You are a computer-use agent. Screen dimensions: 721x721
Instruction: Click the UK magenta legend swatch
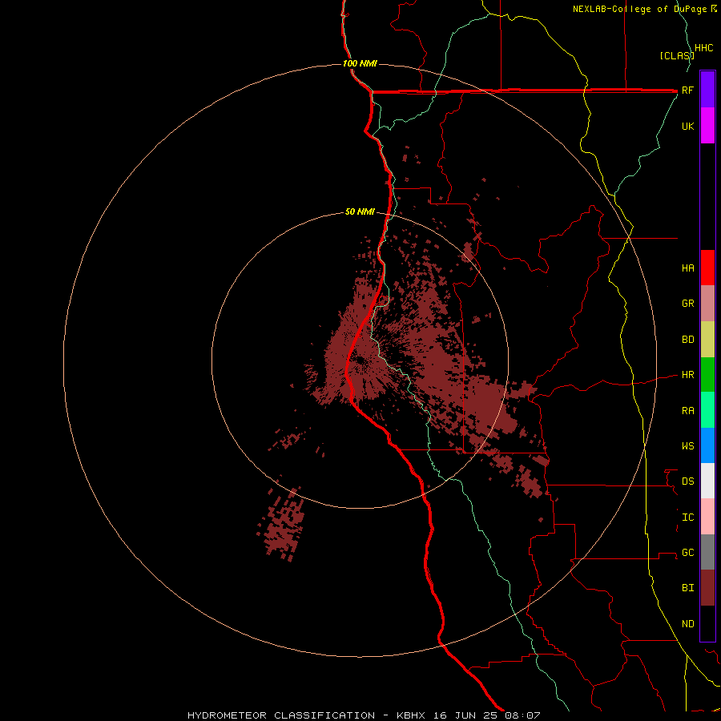pyautogui.click(x=707, y=126)
